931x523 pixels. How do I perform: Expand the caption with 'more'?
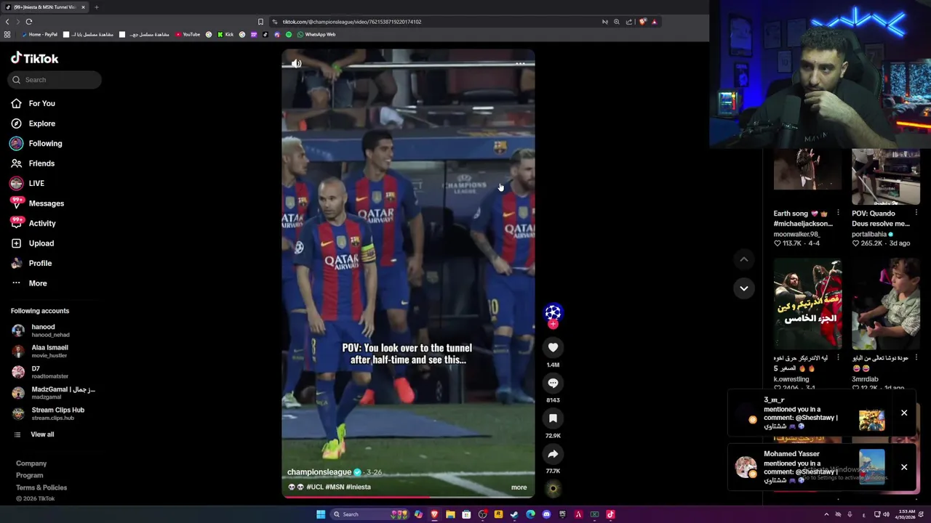point(519,487)
